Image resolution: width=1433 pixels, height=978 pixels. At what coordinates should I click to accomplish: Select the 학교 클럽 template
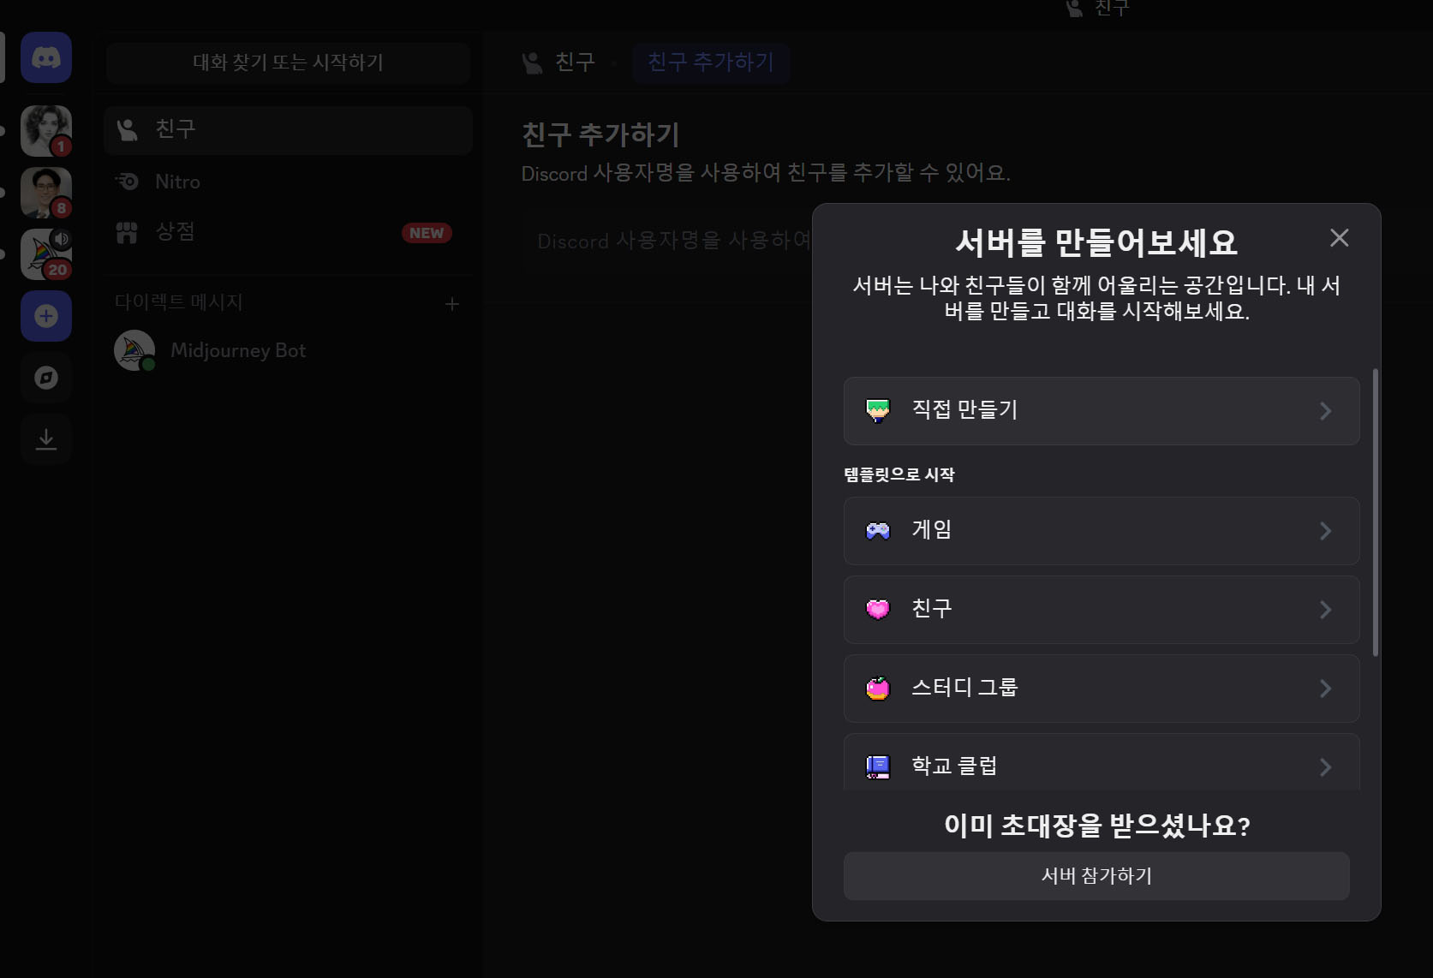click(x=1102, y=762)
